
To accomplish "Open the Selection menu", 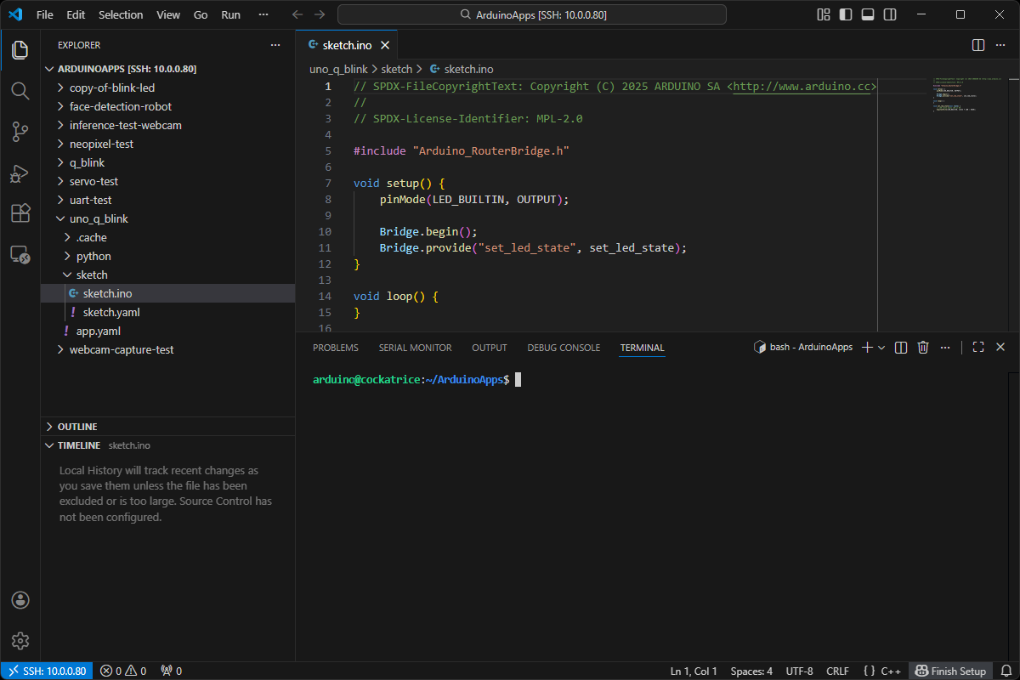I will (x=121, y=14).
